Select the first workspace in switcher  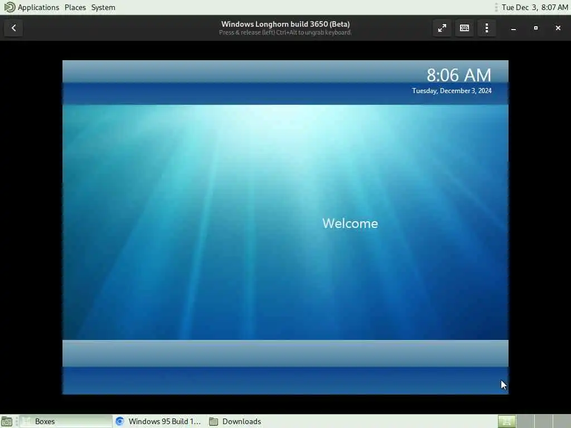(x=506, y=421)
